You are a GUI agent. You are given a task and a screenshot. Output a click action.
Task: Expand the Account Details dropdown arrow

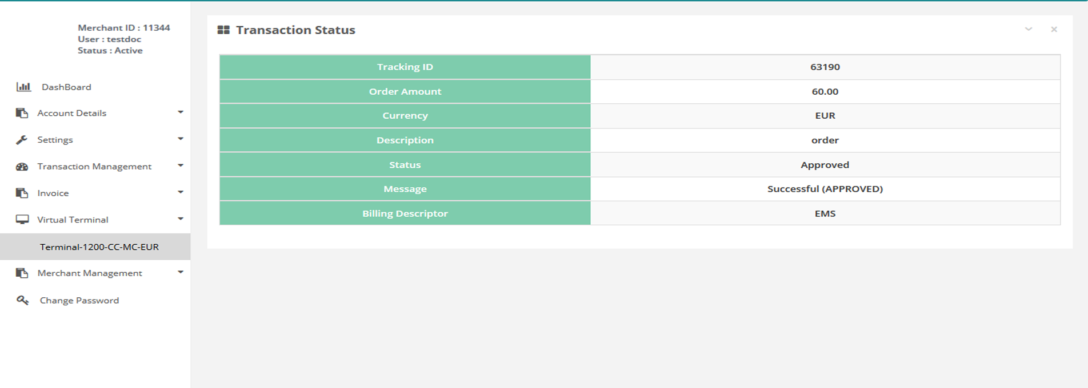click(x=181, y=112)
